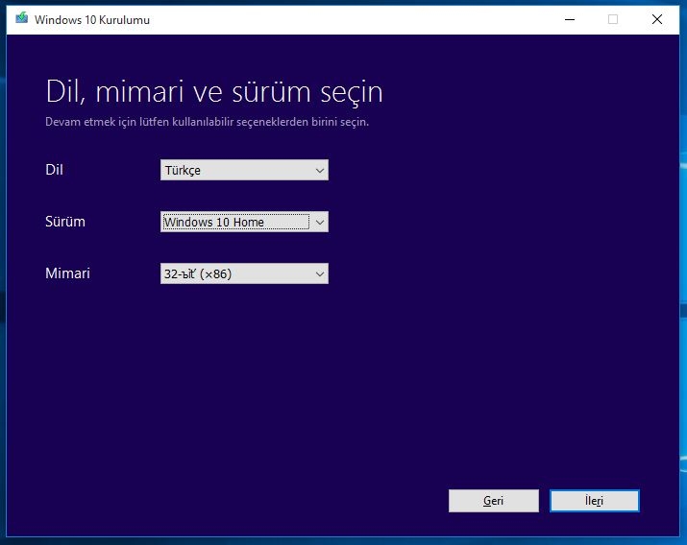
Task: Click the 'Windows 10 Kurulumu' title text
Action: pyautogui.click(x=92, y=20)
